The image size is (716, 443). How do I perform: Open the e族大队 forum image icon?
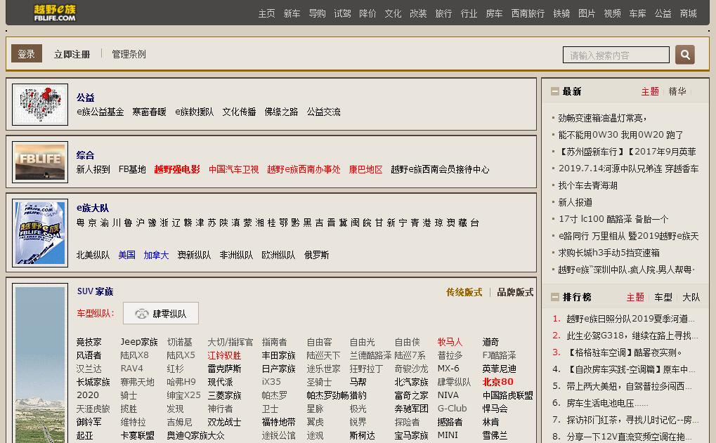(x=40, y=232)
